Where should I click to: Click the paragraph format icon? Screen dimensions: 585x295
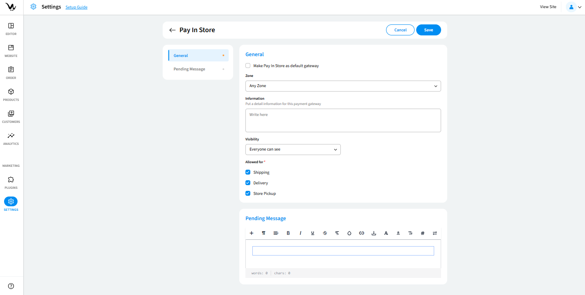coord(264,233)
